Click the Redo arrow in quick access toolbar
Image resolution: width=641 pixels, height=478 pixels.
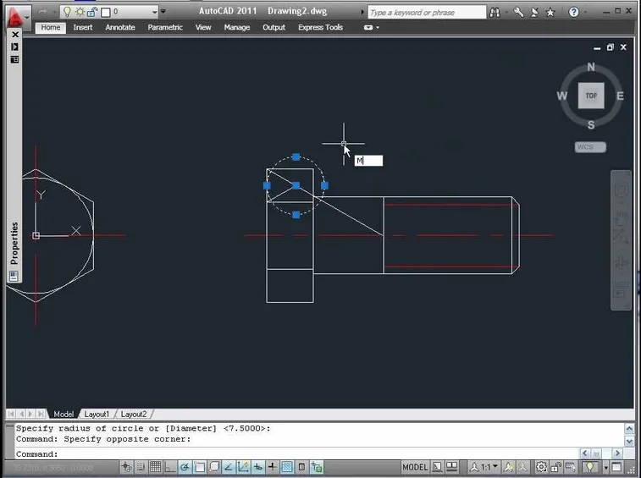(x=43, y=12)
